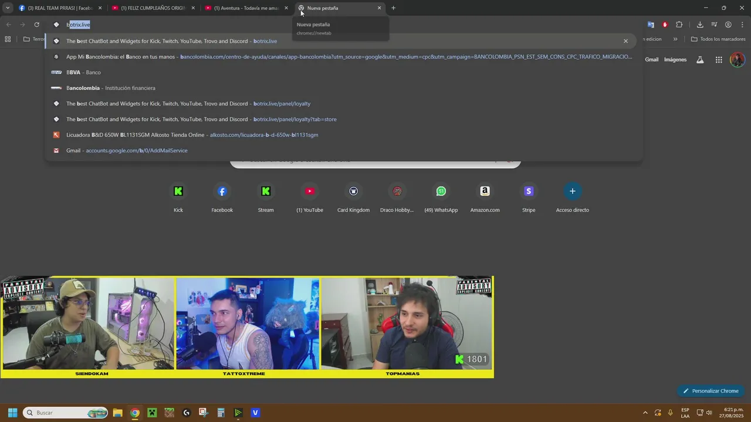The width and height of the screenshot is (751, 422).
Task: Open the Stream shortcut tile
Action: (266, 198)
